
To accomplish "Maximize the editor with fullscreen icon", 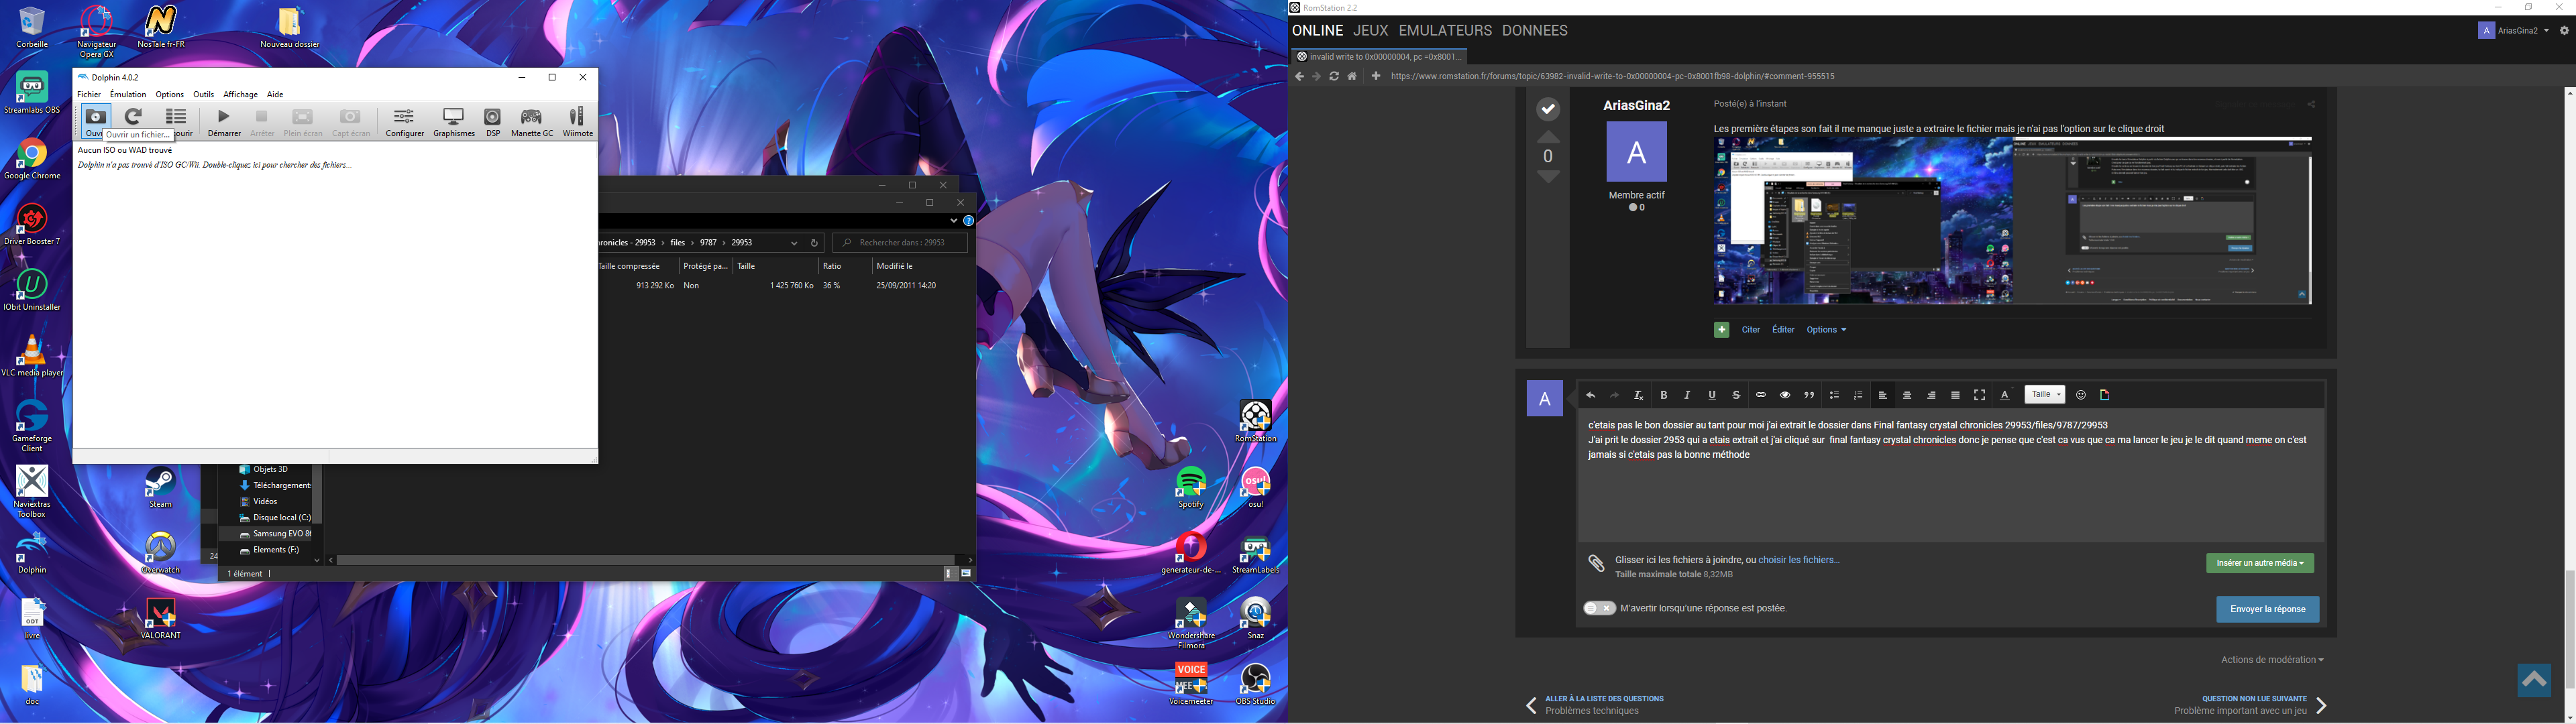I will coord(1979,395).
